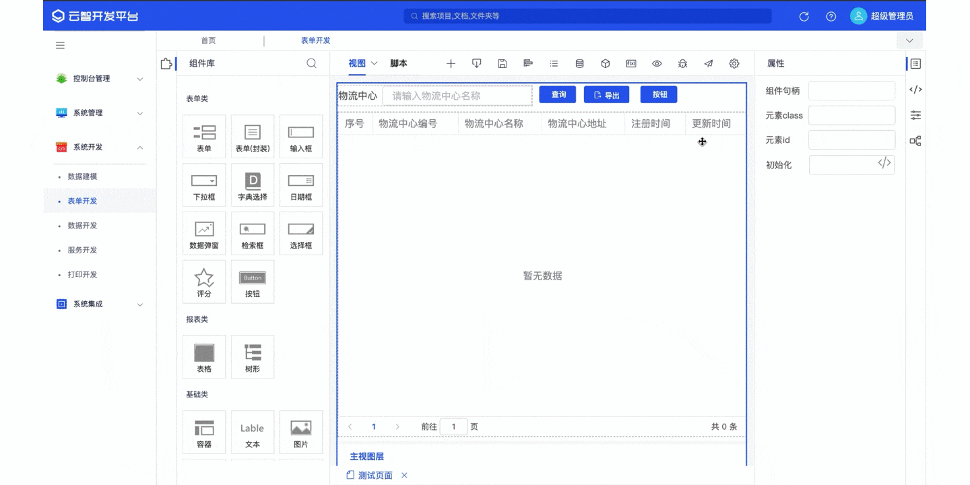The width and height of the screenshot is (970, 485).
Task: Toggle the hamburger sidebar menu icon
Action: (x=60, y=45)
